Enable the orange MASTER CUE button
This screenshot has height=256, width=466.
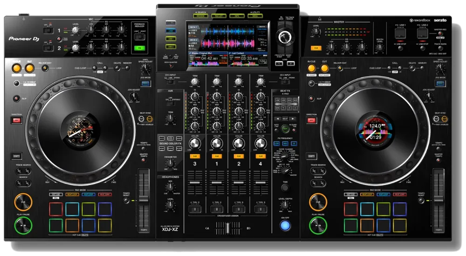coord(316,48)
